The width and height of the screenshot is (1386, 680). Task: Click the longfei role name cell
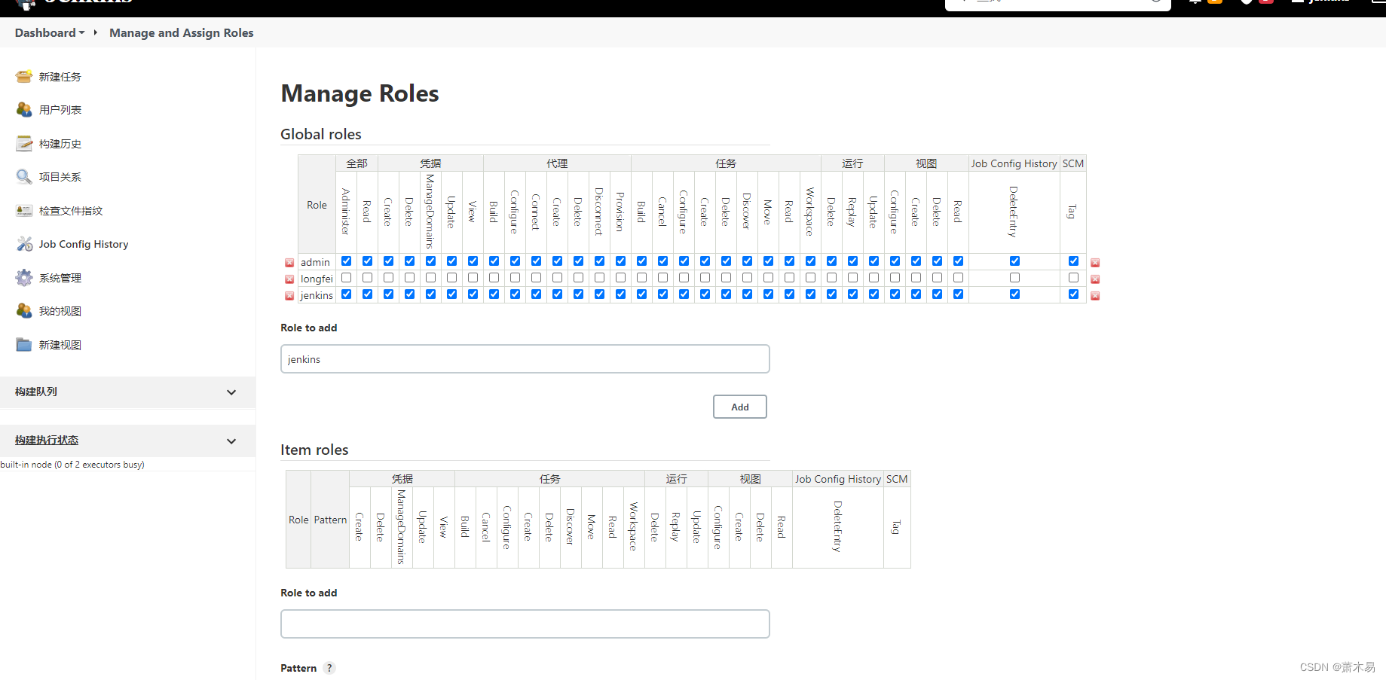click(317, 279)
